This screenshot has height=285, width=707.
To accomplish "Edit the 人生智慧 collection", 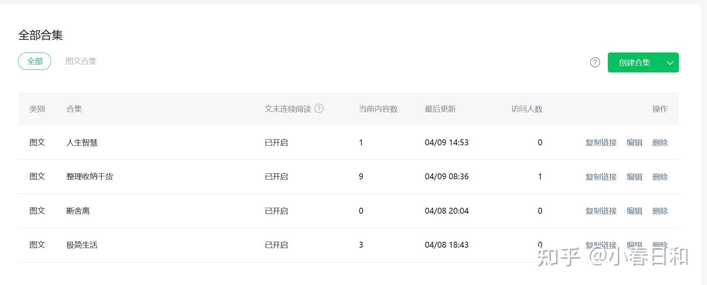I will [634, 143].
